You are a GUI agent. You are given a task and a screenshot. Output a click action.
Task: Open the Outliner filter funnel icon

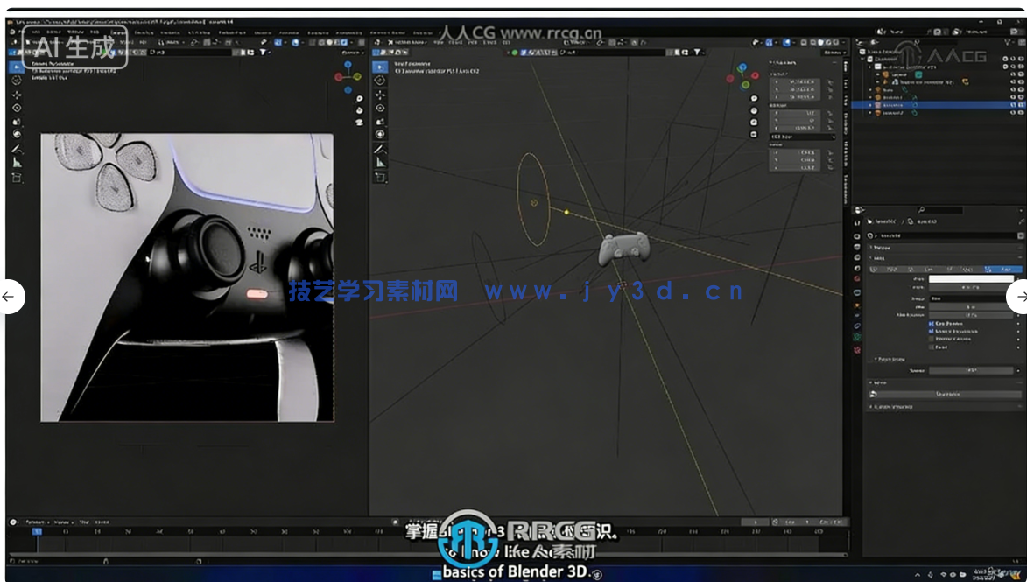tap(1007, 43)
